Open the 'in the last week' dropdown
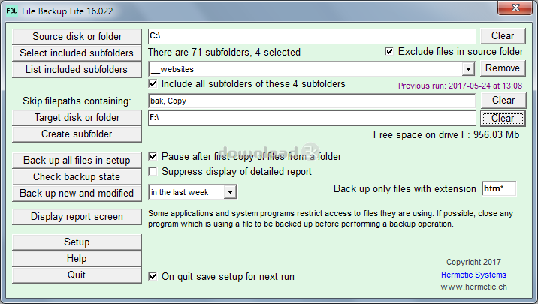538x304 pixels. pyautogui.click(x=230, y=193)
